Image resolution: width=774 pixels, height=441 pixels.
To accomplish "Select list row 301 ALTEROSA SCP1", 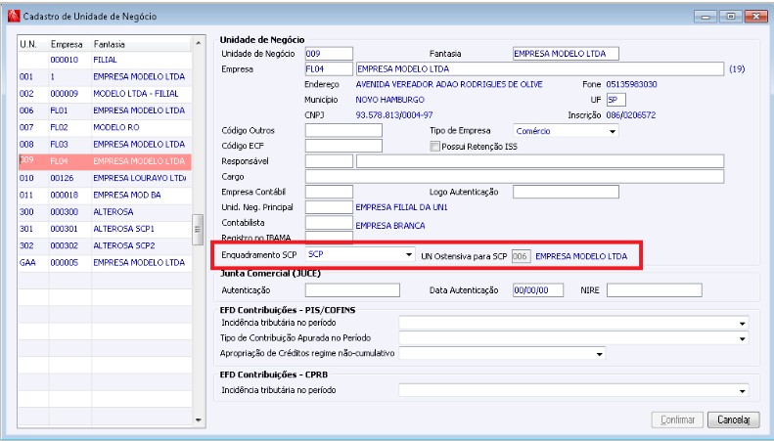I will click(x=105, y=229).
